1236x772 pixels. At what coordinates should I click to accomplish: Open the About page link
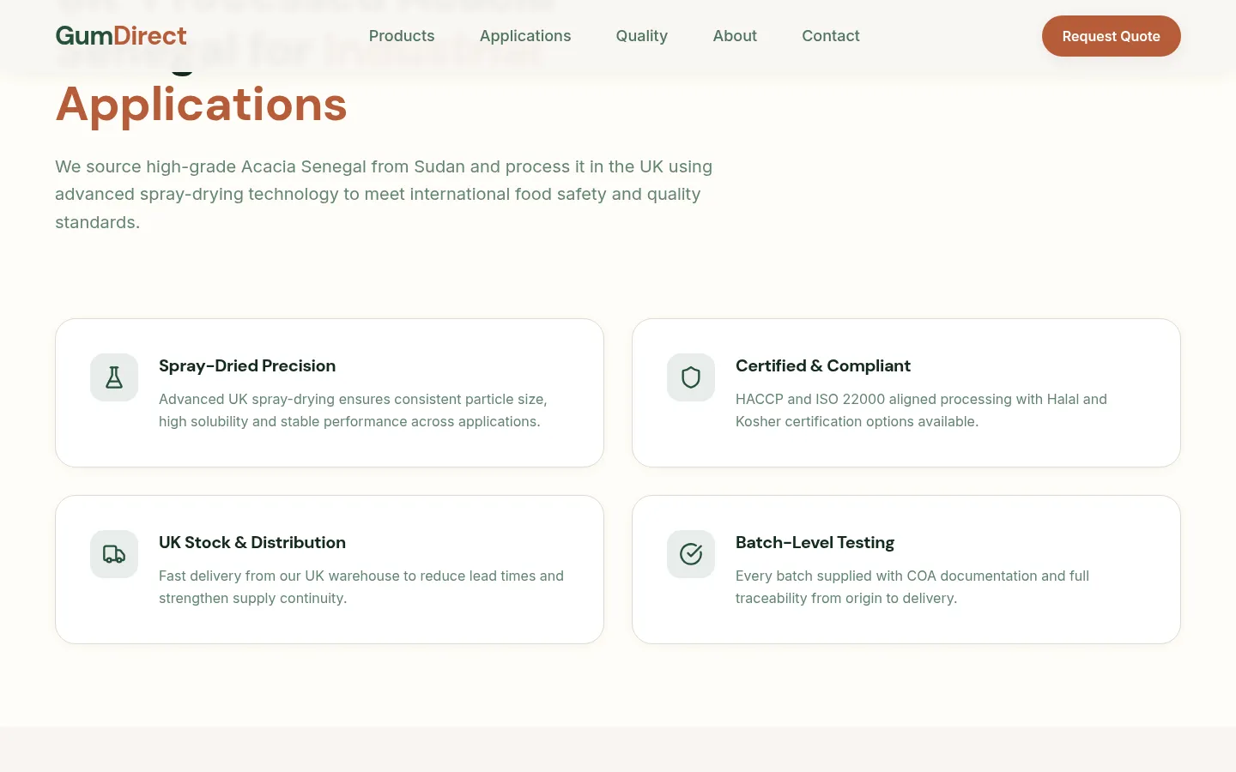(x=735, y=36)
